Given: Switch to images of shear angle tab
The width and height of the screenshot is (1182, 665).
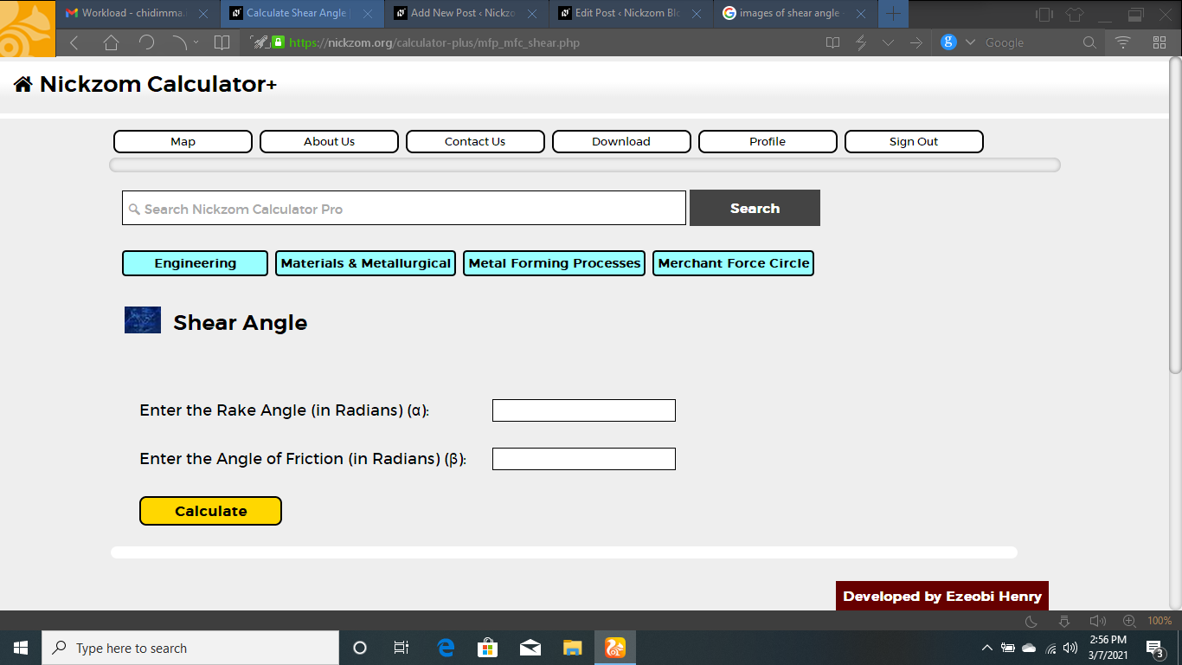Looking at the screenshot, I should tap(796, 13).
